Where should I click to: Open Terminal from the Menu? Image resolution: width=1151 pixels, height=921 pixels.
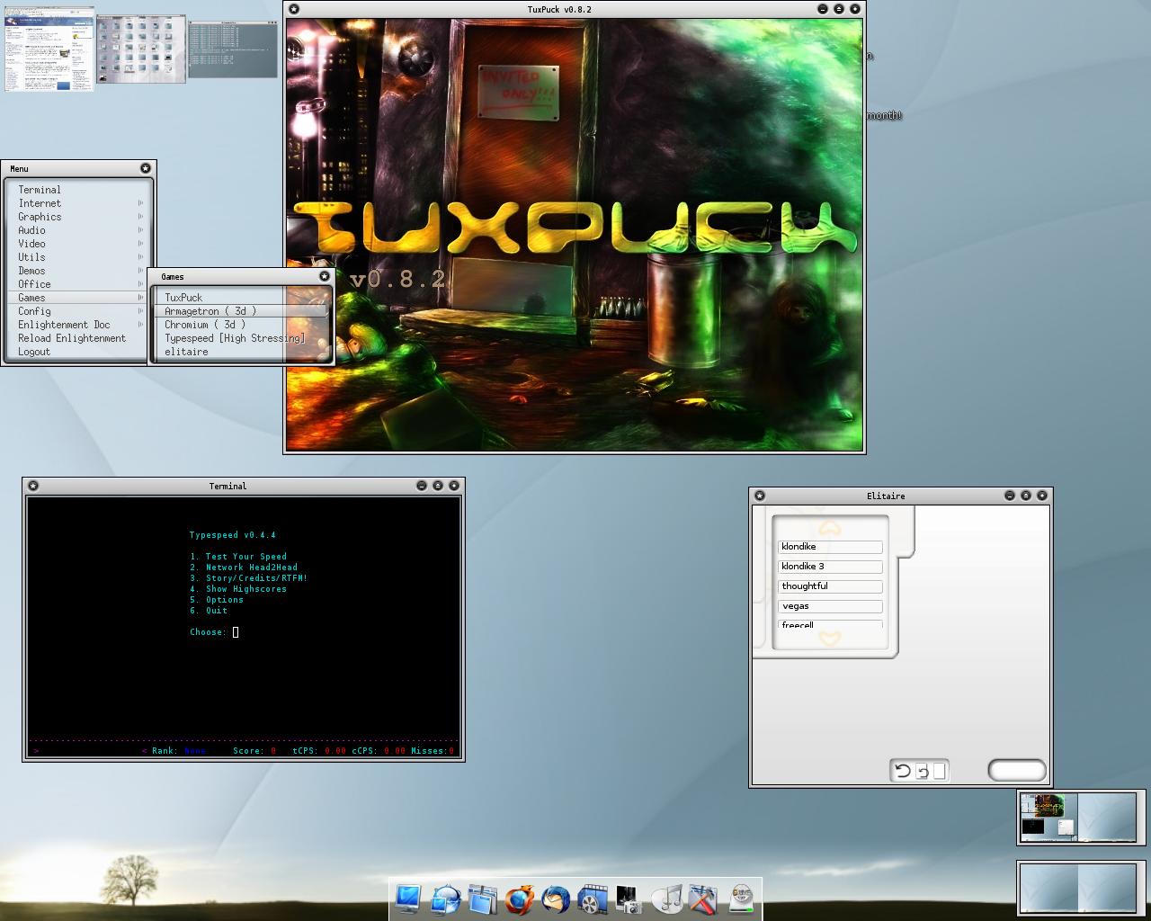click(x=78, y=190)
